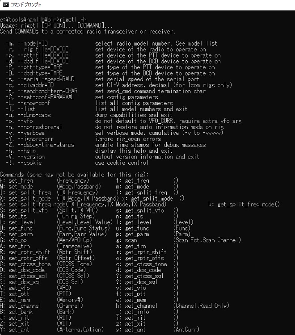
Task: Click the コマンド プロンプト window title text
Action: (26, 4)
